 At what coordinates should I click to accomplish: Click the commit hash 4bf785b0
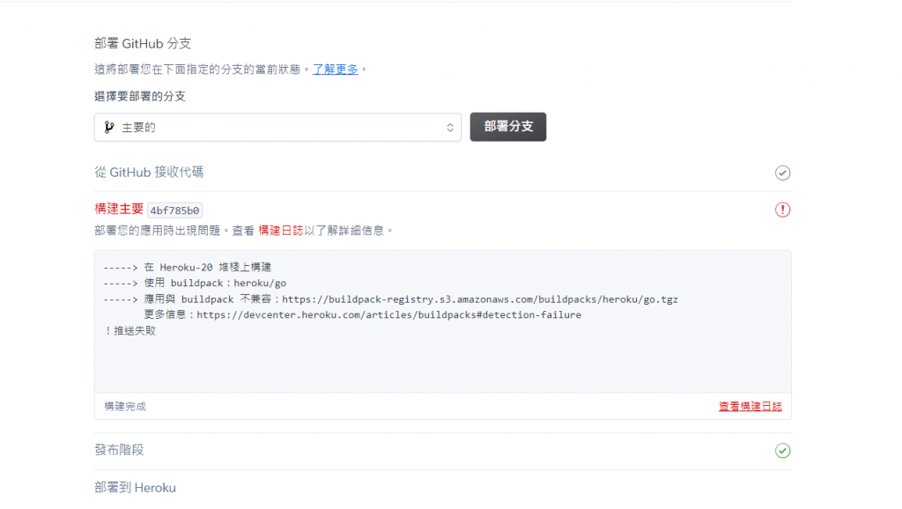(x=175, y=210)
